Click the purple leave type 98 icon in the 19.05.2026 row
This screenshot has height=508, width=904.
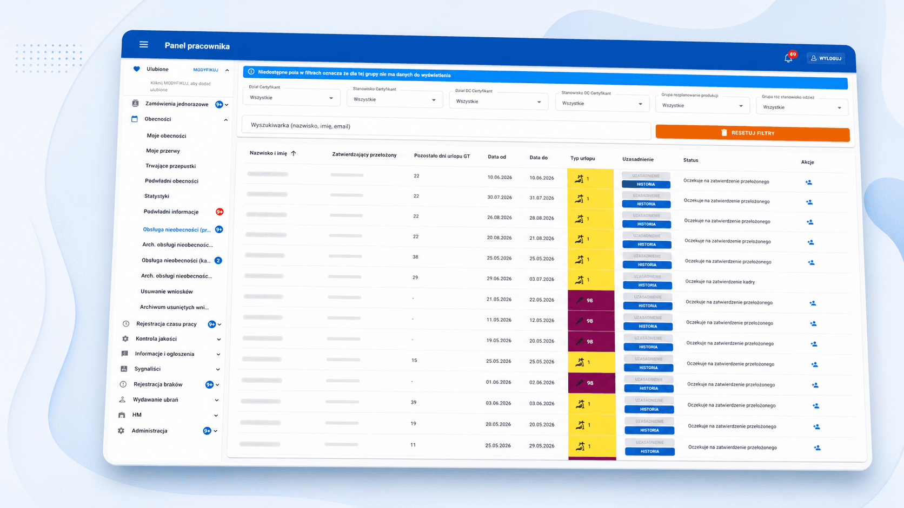[x=580, y=341]
